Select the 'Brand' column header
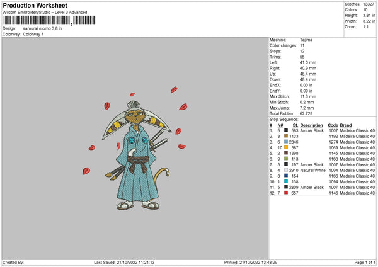Viewport: 378px width, 267px height. (x=346, y=125)
